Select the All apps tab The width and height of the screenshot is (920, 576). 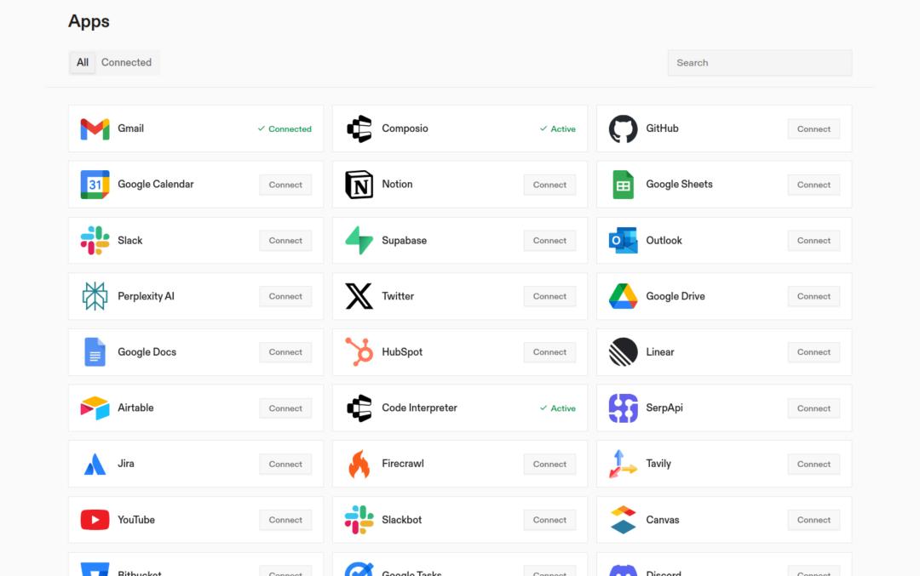pos(83,63)
